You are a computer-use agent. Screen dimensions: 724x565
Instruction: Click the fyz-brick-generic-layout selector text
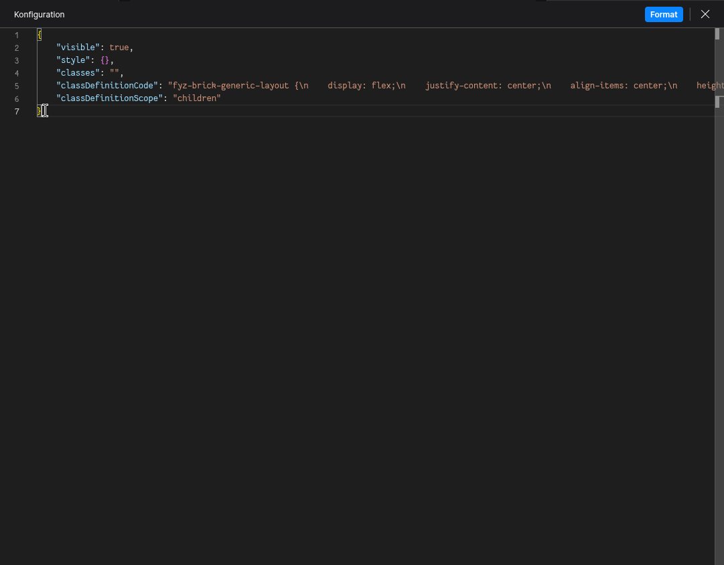tap(228, 85)
